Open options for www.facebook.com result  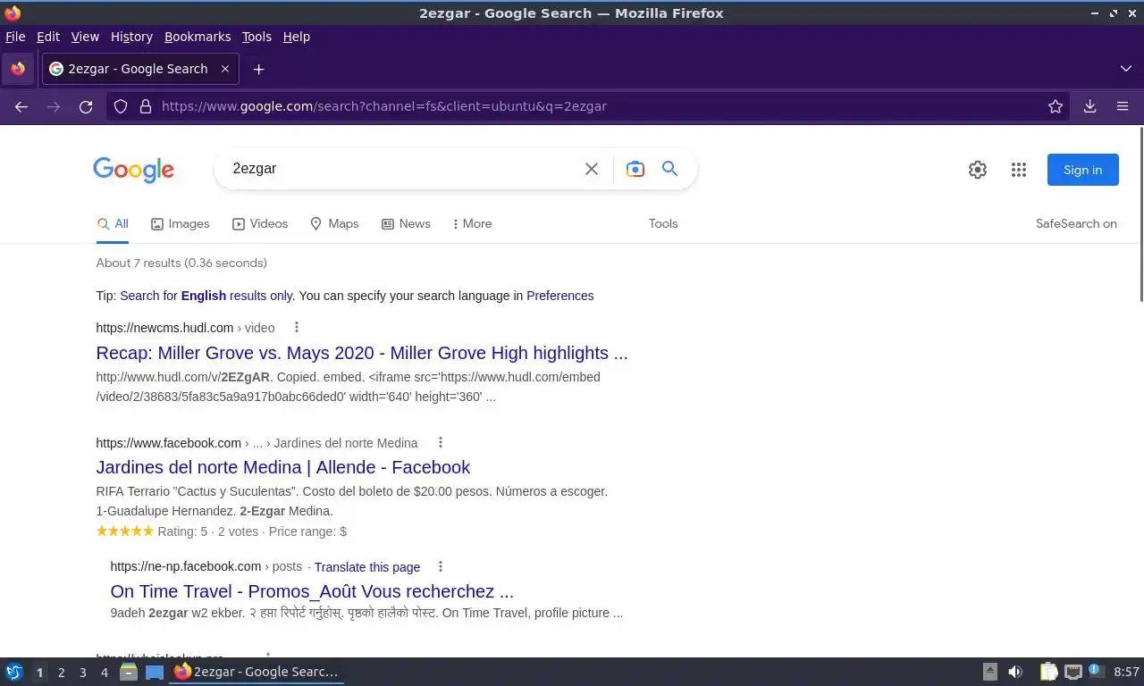pos(440,443)
